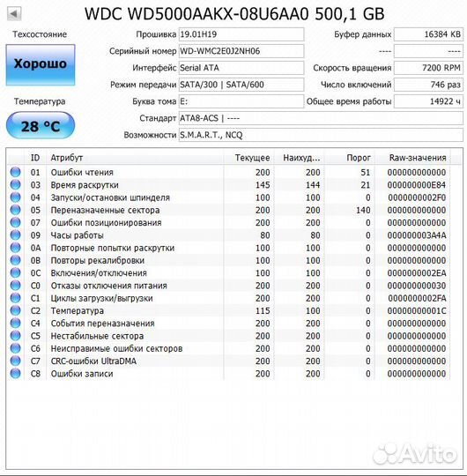This screenshot has height=476, width=467.
Task: Select the ID column header
Action: [x=35, y=158]
